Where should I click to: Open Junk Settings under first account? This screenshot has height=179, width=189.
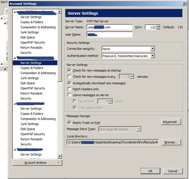pyautogui.click(x=29, y=32)
